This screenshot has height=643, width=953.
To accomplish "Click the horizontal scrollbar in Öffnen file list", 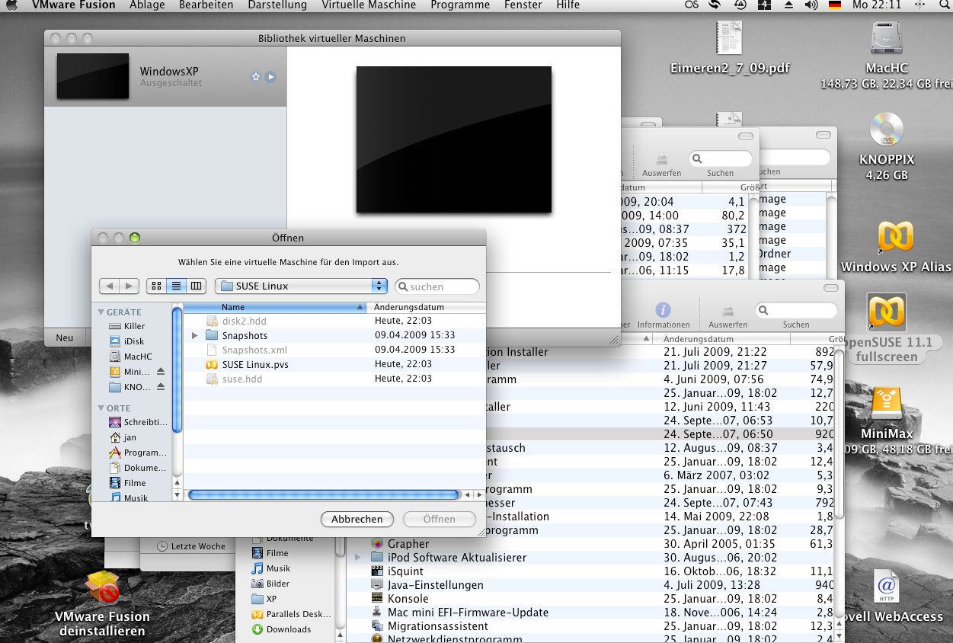I will (324, 494).
